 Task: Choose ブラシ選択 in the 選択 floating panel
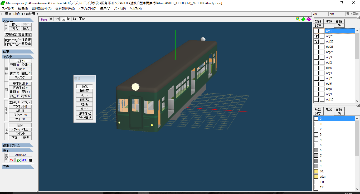[x=85, y=118]
